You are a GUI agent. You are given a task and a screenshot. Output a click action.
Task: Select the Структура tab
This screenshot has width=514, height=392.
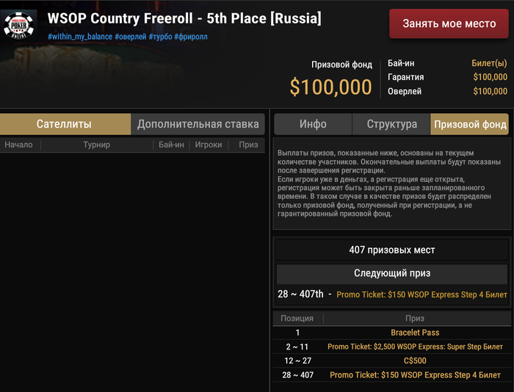coord(391,124)
